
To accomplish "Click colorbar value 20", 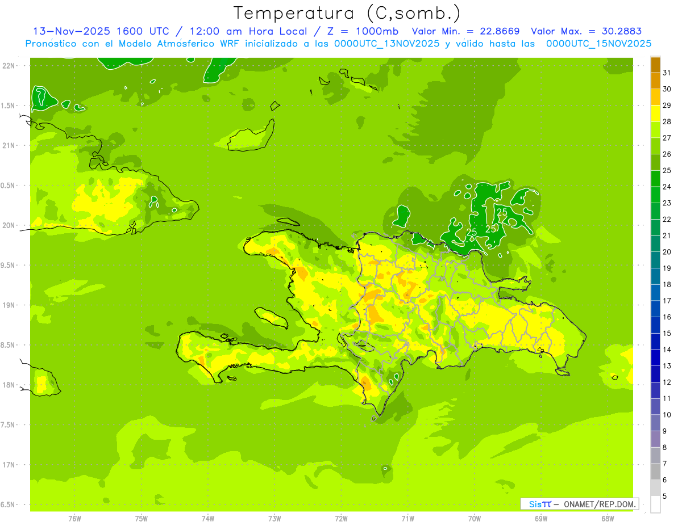I will [x=667, y=252].
